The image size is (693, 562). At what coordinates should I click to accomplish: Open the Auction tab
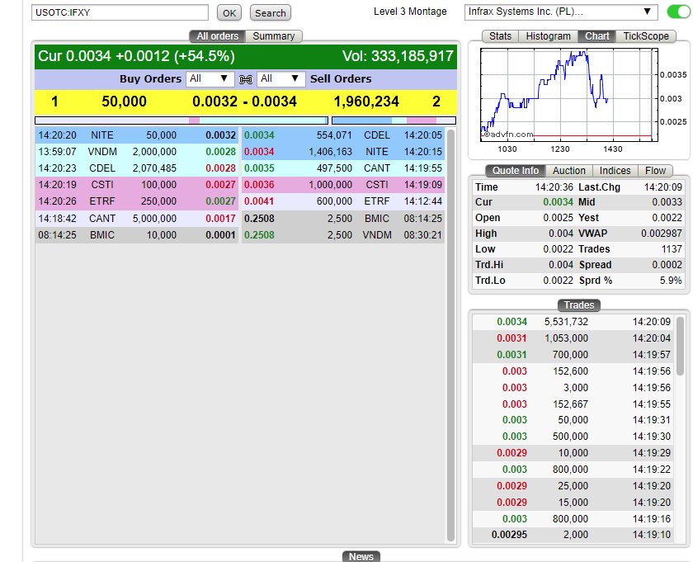click(x=568, y=171)
